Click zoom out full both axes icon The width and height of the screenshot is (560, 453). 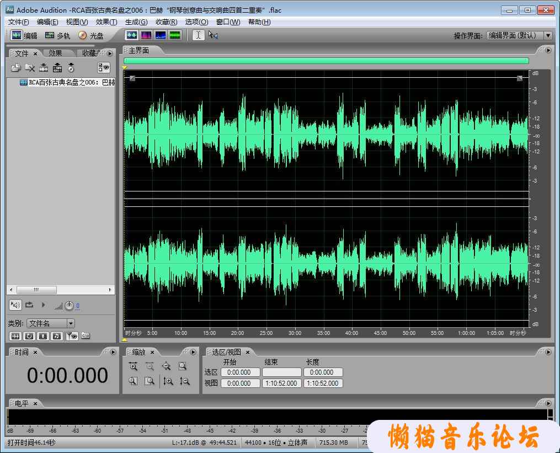tap(166, 366)
